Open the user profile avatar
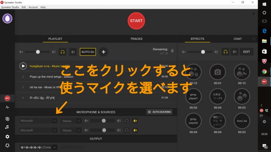 [x=7, y=18]
